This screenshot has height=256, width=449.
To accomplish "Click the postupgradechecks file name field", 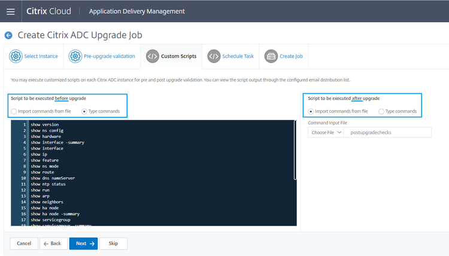I will click(x=387, y=132).
